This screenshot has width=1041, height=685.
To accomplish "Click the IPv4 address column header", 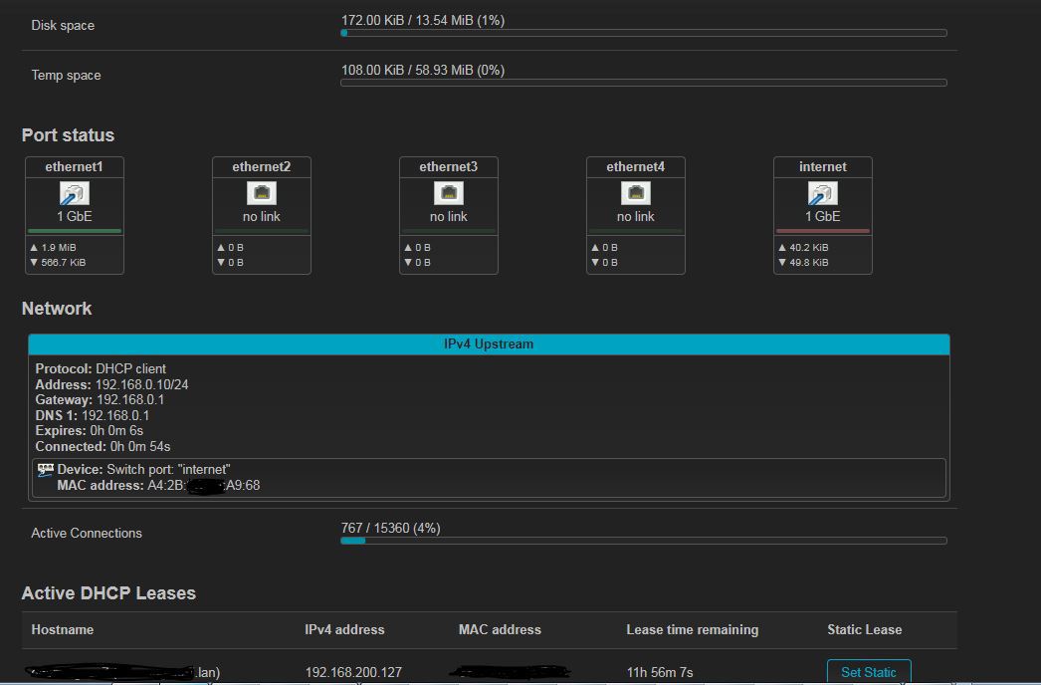I will (344, 629).
